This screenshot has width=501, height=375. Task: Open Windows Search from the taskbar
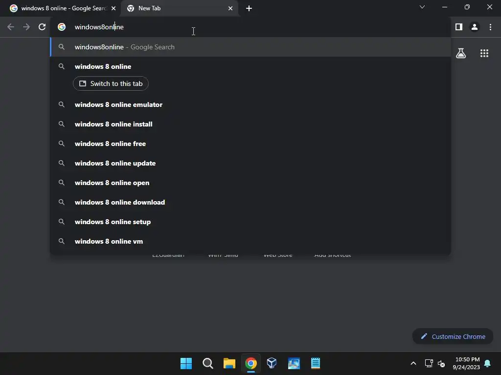tap(207, 363)
